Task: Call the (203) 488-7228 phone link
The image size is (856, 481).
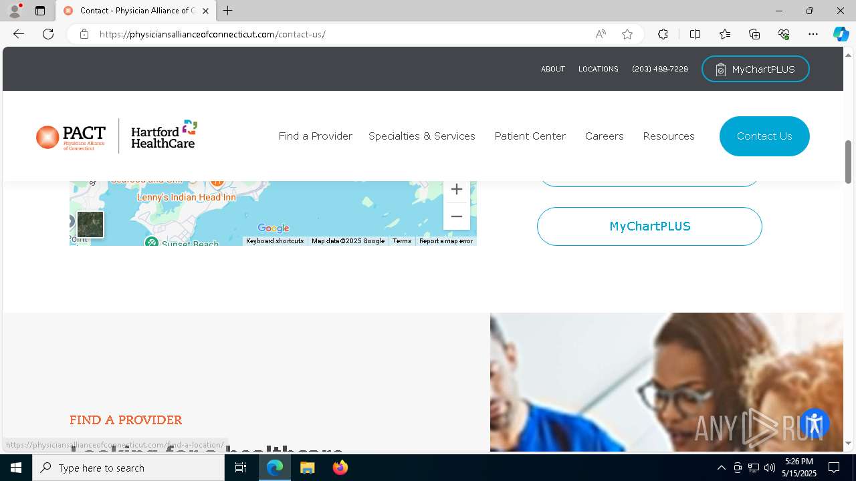Action: tap(660, 69)
